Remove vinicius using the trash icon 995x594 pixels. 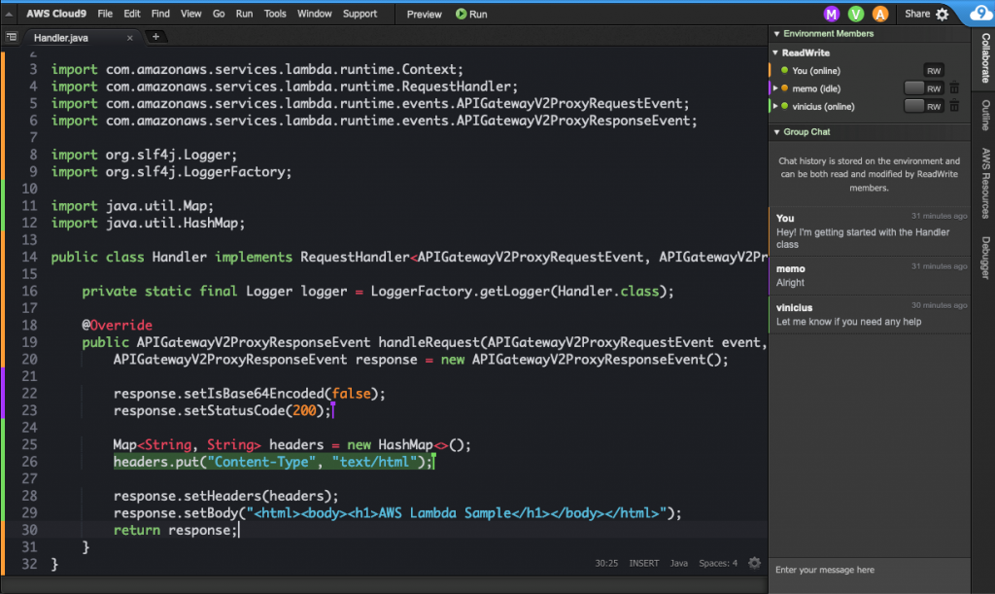pos(954,106)
